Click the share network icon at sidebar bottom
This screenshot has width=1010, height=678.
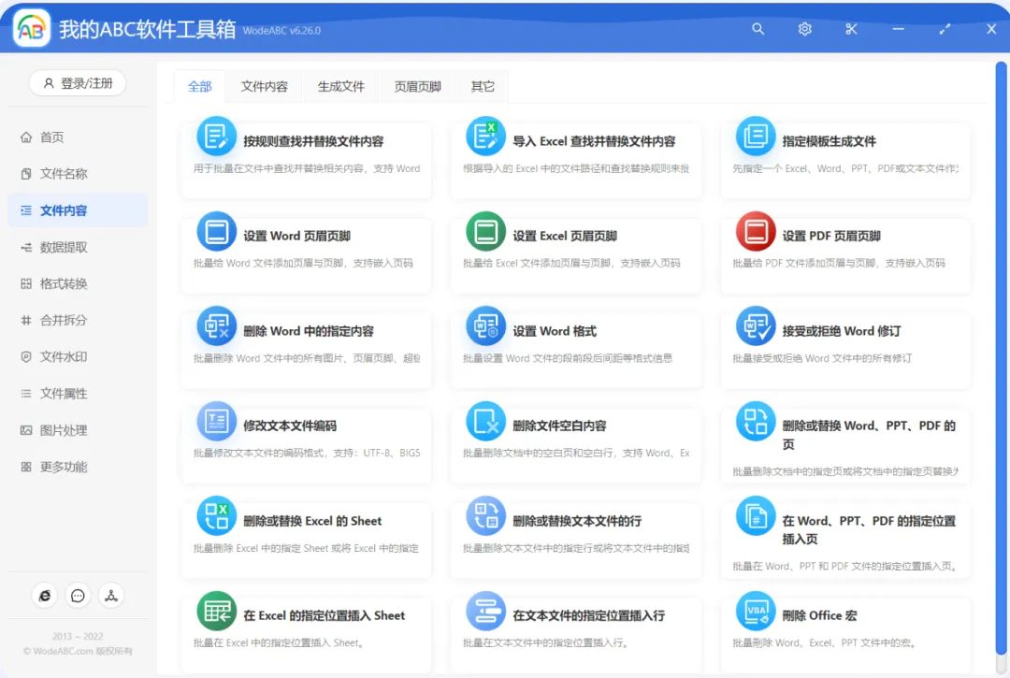[x=110, y=596]
